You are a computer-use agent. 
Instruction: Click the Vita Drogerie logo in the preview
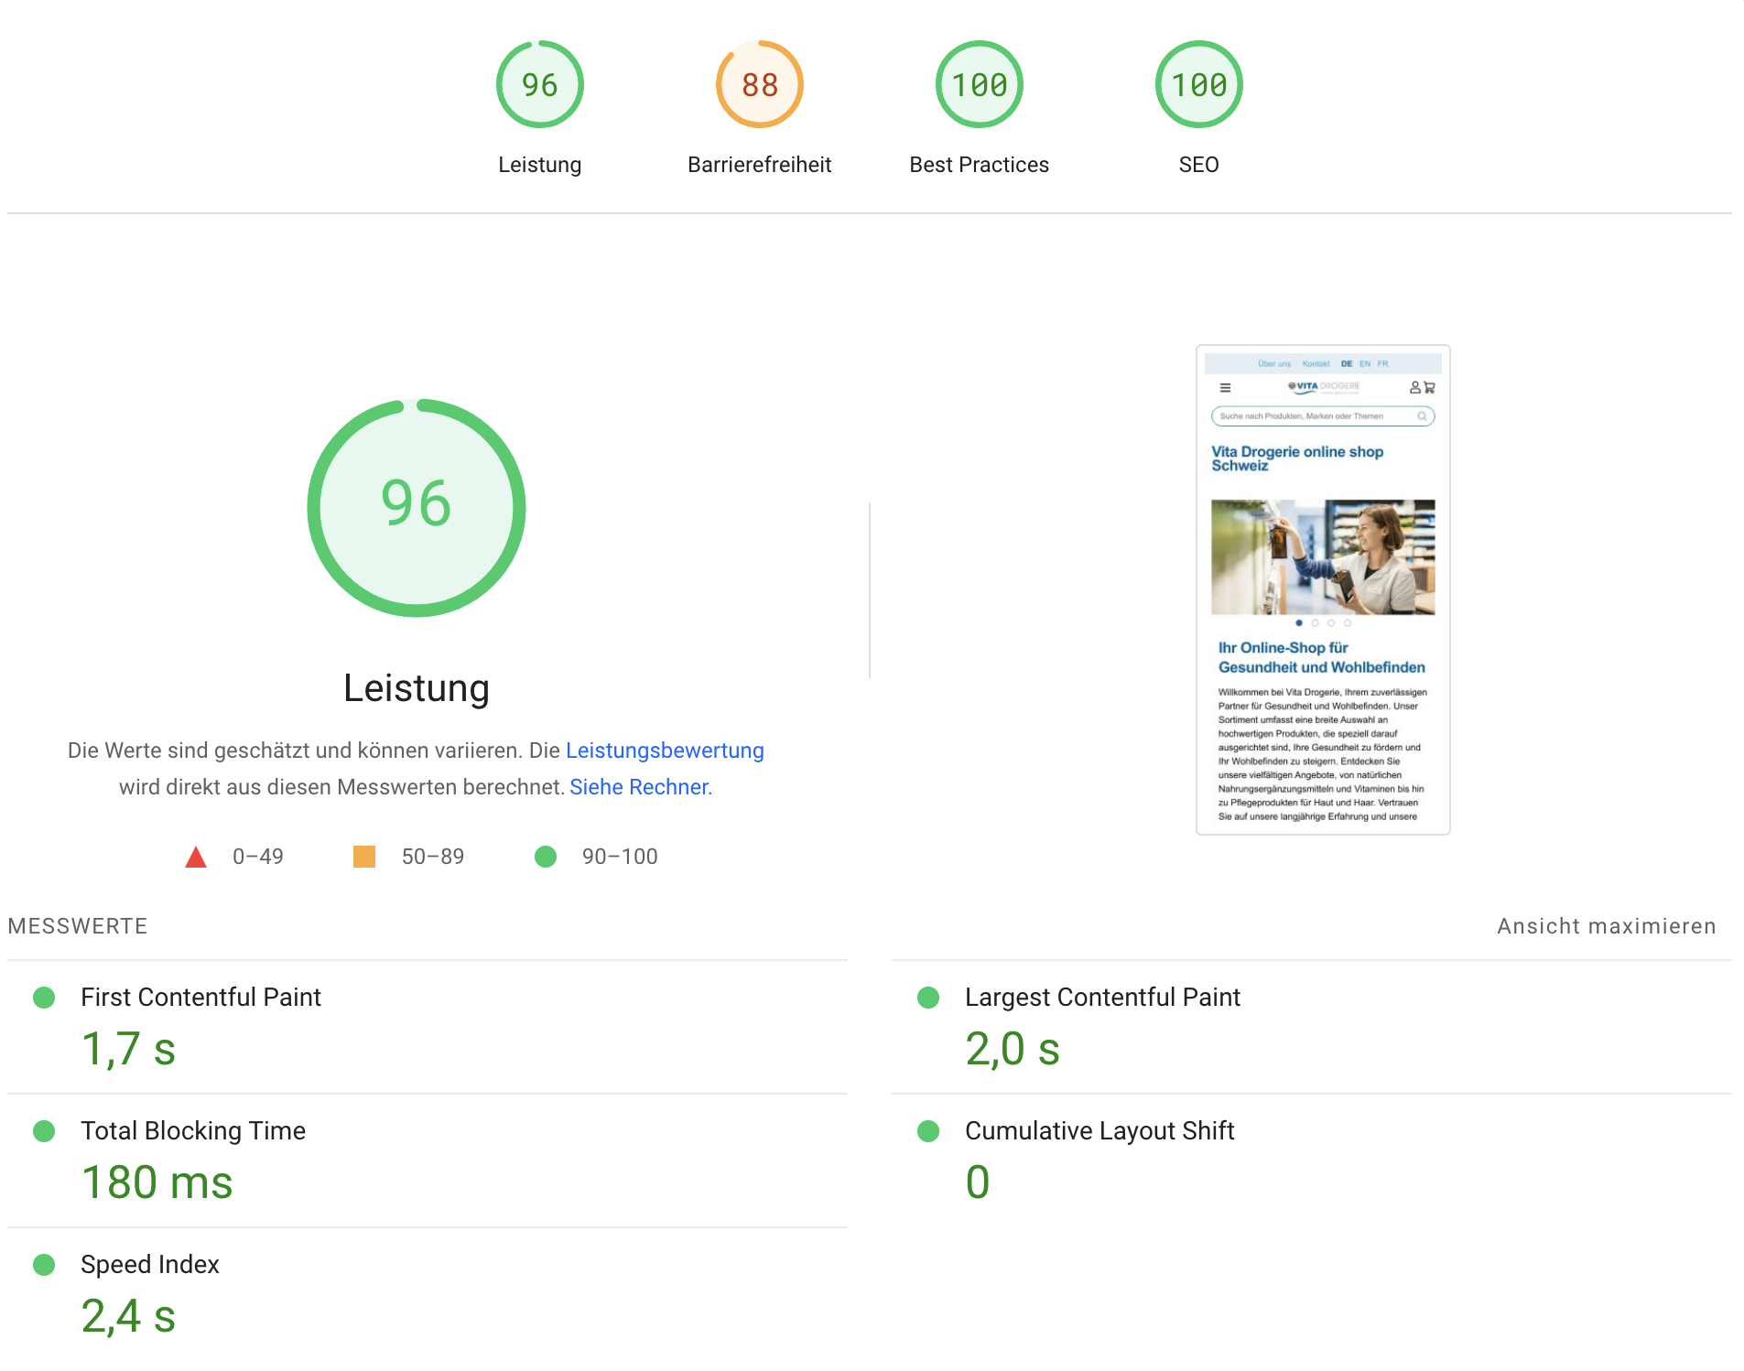[x=1323, y=387]
